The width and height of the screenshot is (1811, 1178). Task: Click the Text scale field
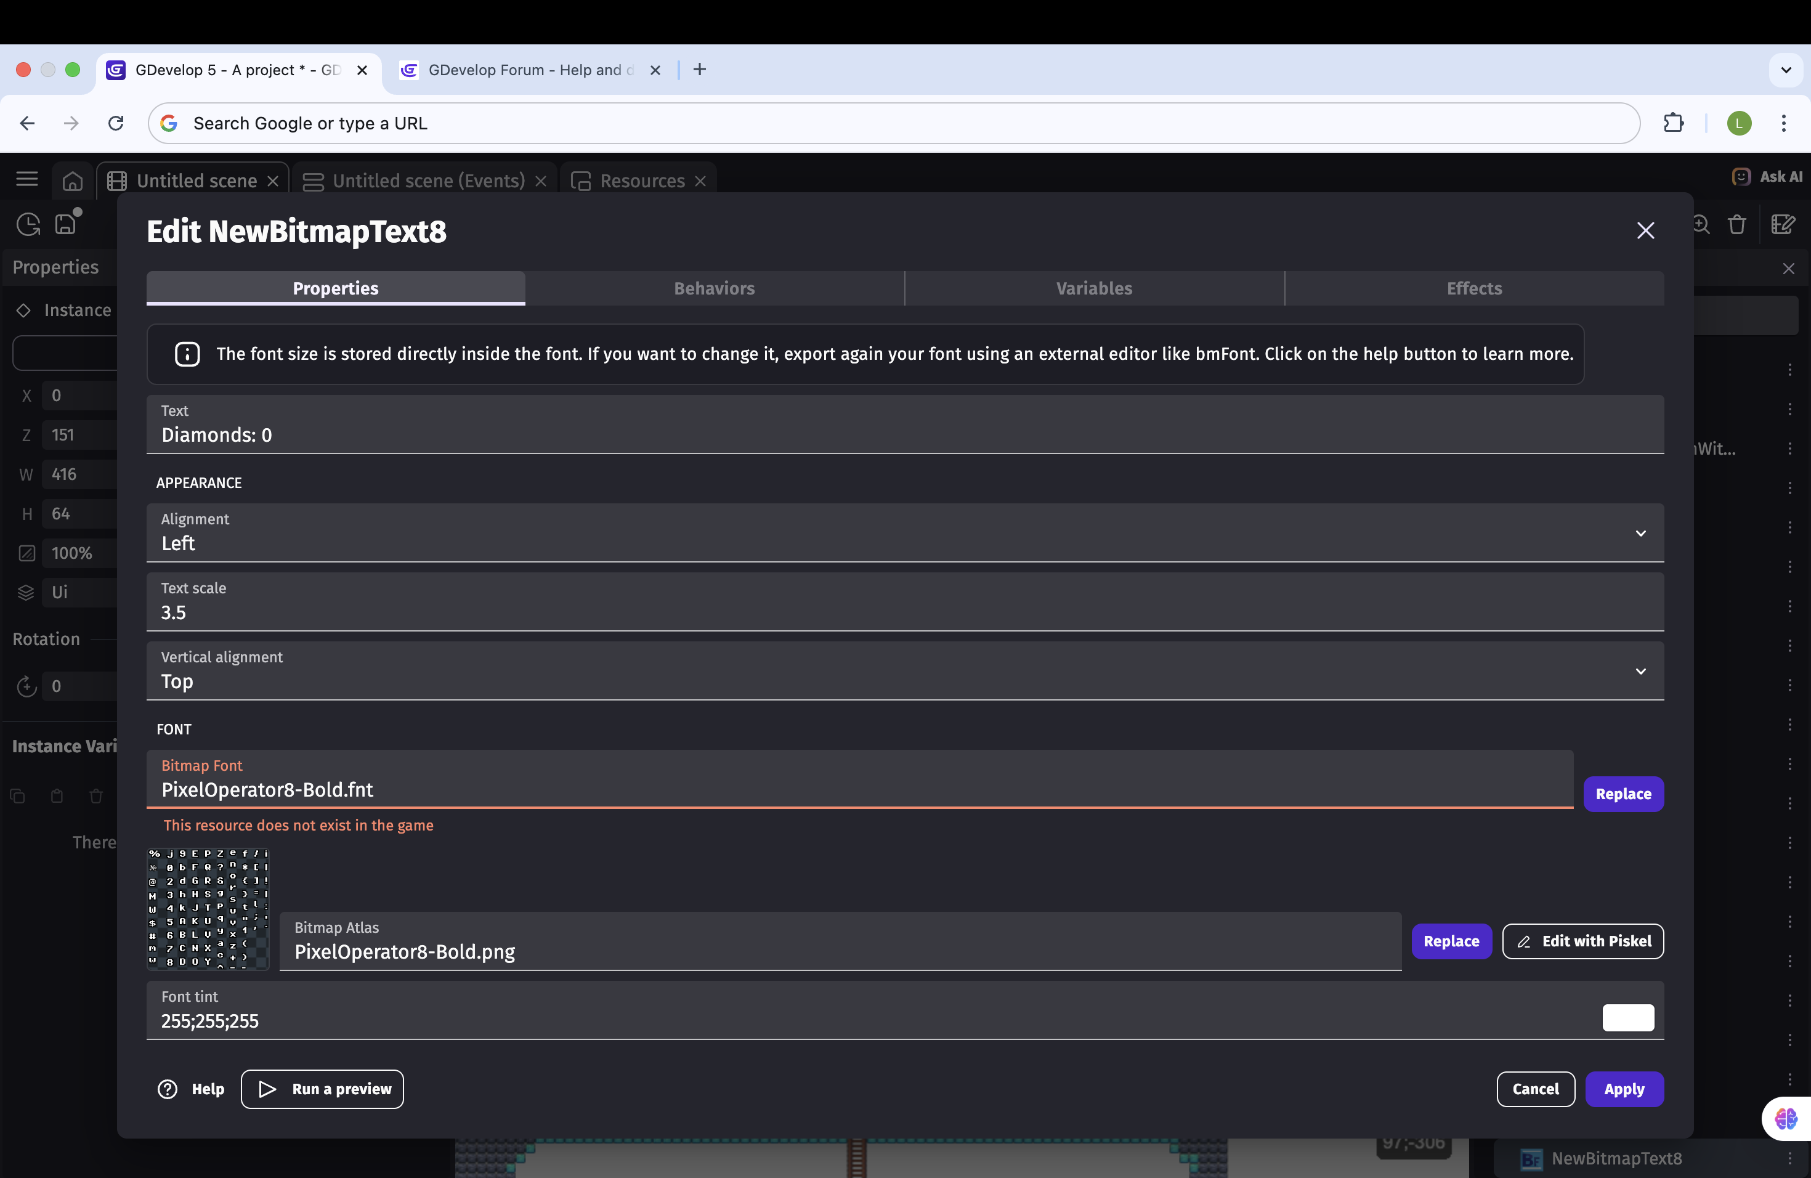point(905,602)
